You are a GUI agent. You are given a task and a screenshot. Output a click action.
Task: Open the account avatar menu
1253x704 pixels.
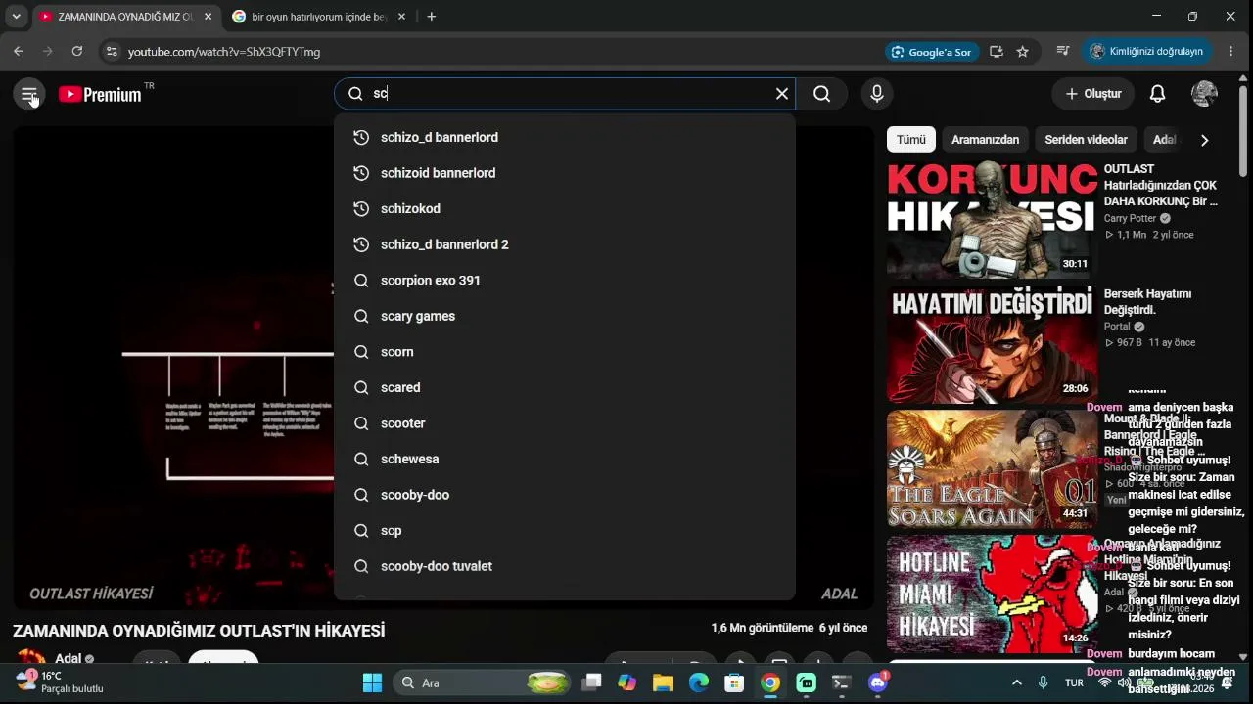tap(1204, 94)
